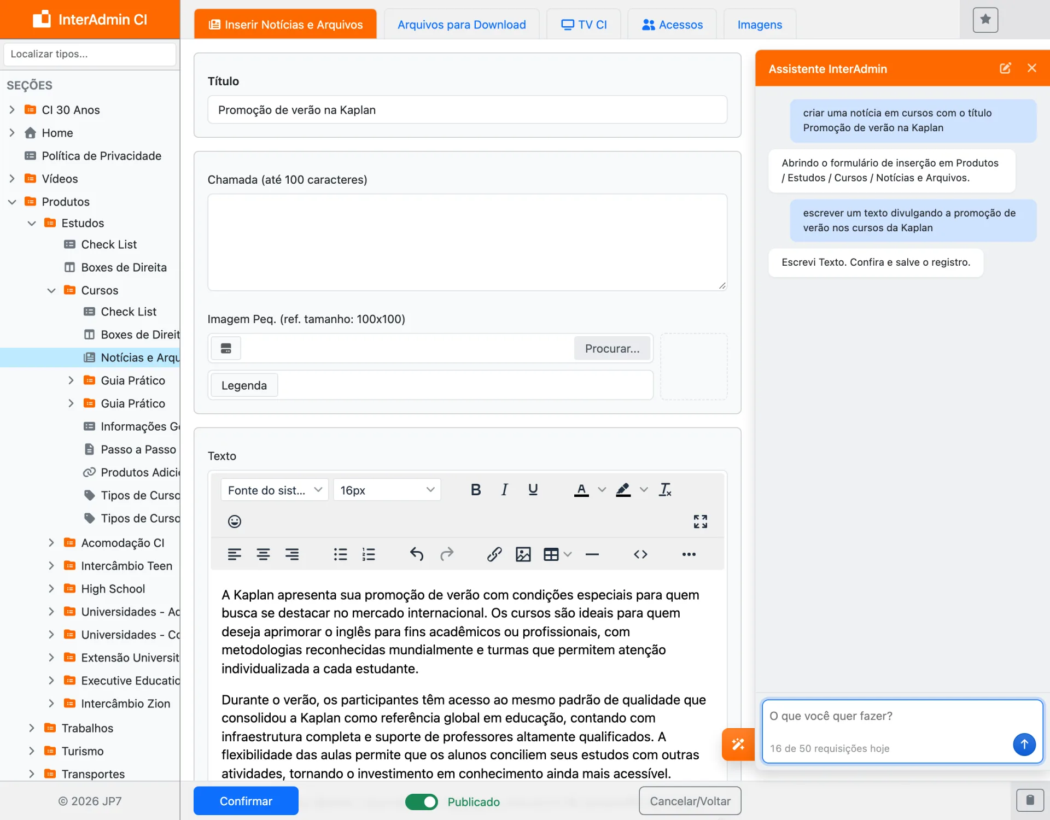Toggle the Publicado switch
Viewport: 1050px width, 820px height.
[x=421, y=801]
